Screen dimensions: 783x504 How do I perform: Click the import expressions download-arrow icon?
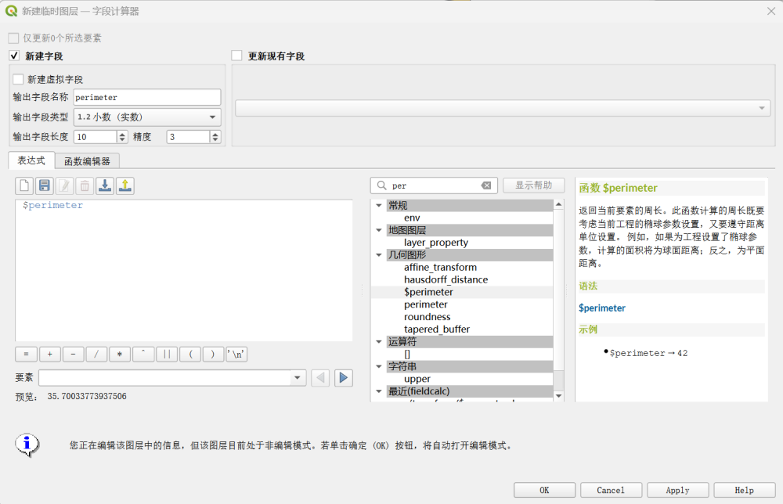click(105, 185)
